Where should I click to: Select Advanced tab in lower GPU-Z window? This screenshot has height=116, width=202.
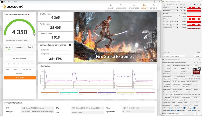pos(178,63)
